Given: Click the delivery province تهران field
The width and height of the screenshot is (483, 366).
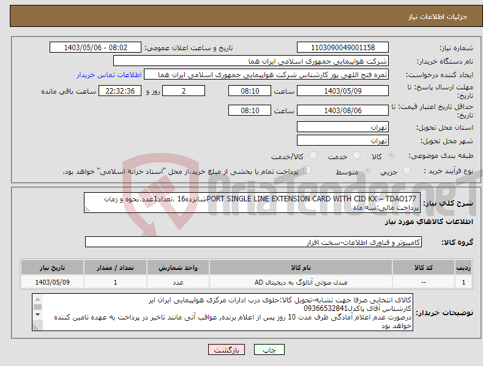Looking at the screenshot, I should (343, 127).
